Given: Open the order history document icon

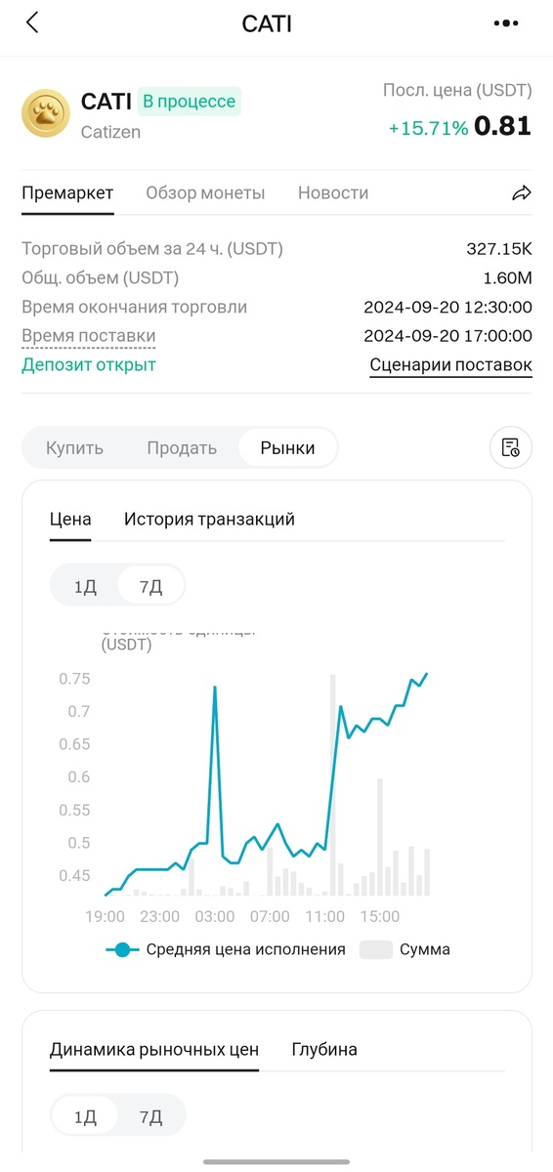Looking at the screenshot, I should pyautogui.click(x=510, y=448).
